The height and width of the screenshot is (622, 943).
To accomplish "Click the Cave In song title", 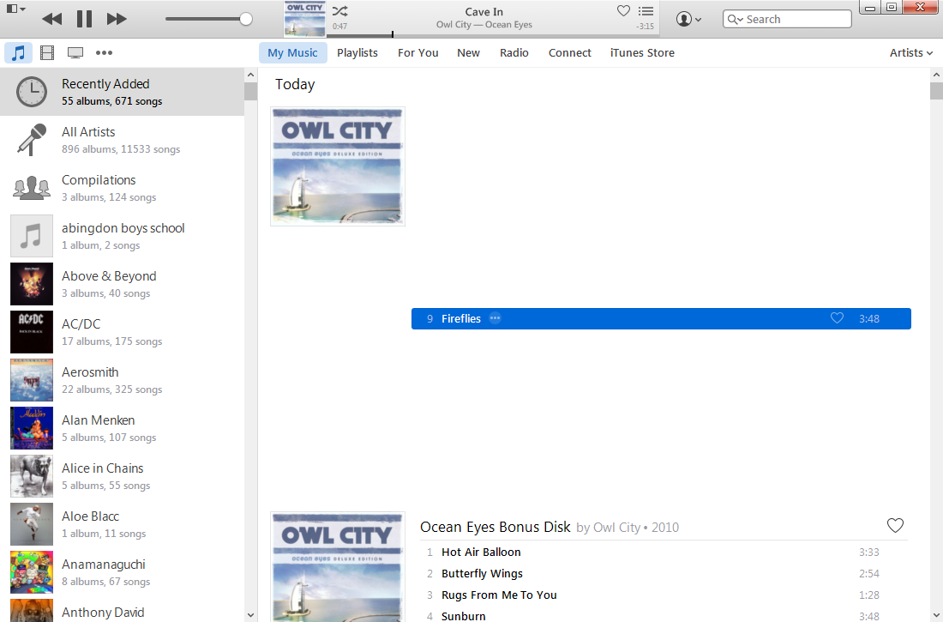I will pyautogui.click(x=484, y=11).
